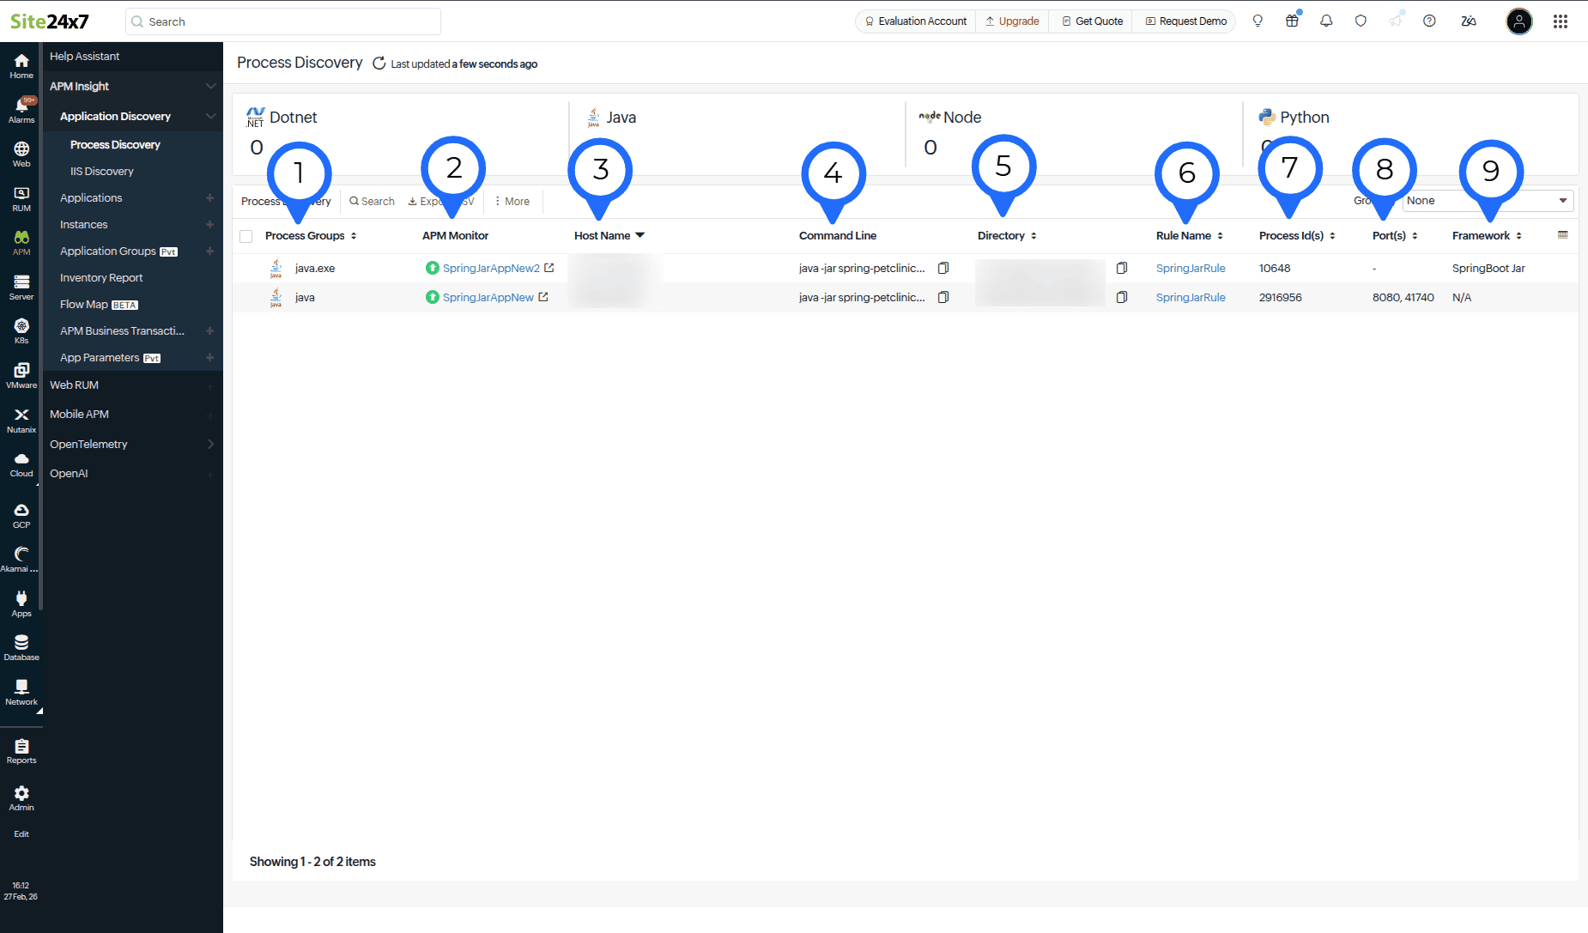Open the Home section in the left rail
This screenshot has height=933, width=1588.
pyautogui.click(x=21, y=65)
